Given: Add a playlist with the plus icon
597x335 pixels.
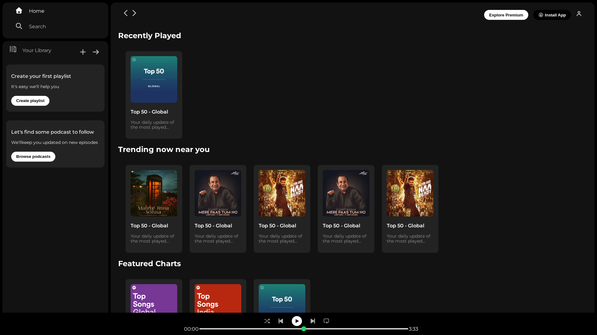Looking at the screenshot, I should tap(83, 52).
